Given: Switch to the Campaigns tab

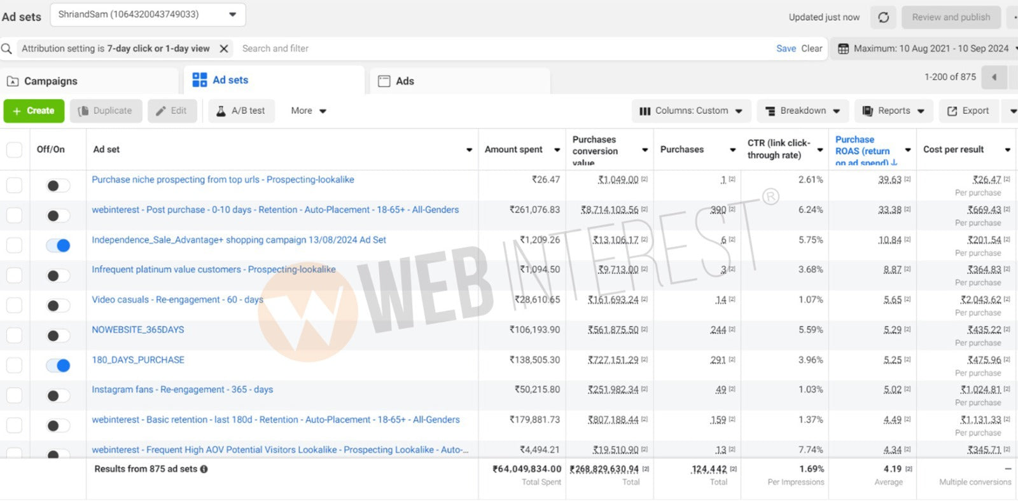Looking at the screenshot, I should [50, 81].
